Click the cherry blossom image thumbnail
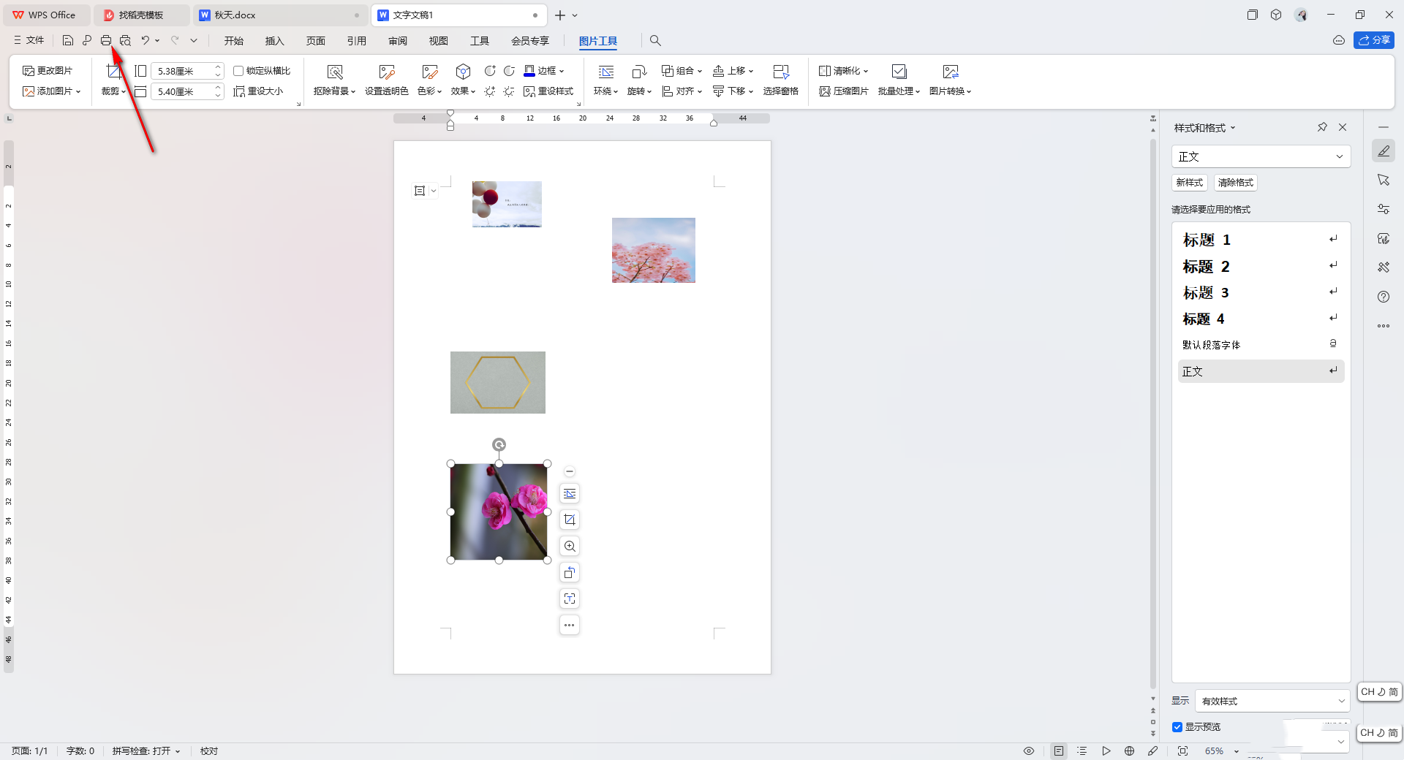 654,250
